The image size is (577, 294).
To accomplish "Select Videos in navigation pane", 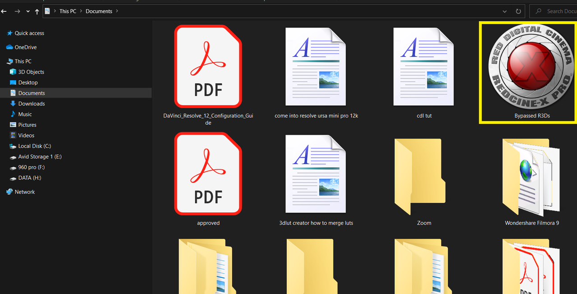I will (26, 136).
